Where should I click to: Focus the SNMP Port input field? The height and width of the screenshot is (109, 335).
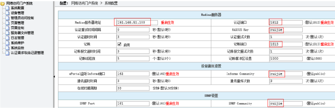[133, 104]
